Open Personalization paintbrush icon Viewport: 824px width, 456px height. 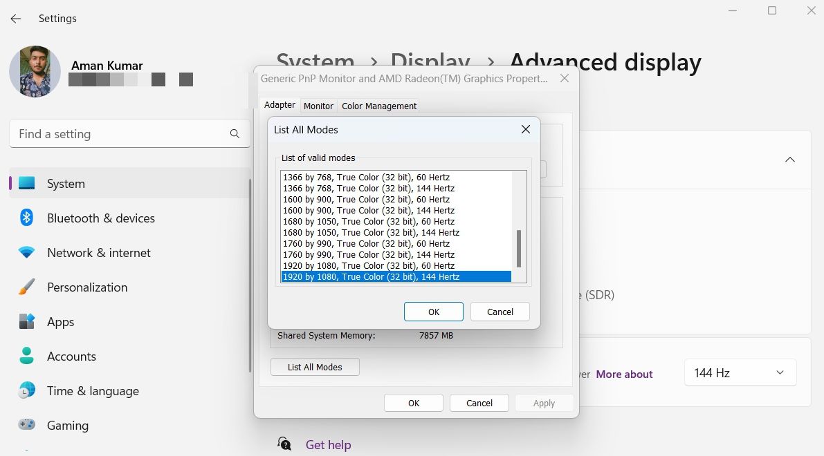click(27, 287)
